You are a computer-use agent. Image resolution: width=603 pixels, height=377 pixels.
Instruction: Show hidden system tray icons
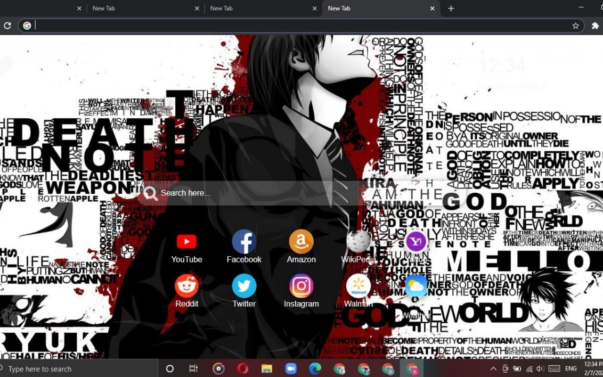(493, 369)
